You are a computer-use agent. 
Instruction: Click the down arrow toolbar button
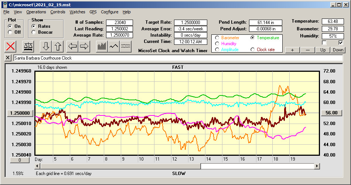46,46
